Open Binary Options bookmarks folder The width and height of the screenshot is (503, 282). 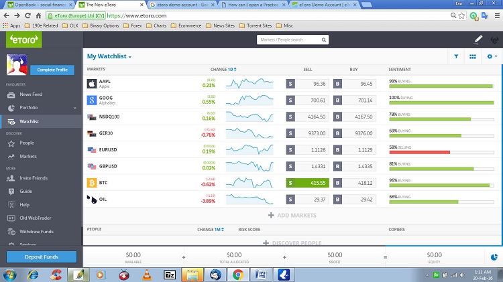(101, 25)
